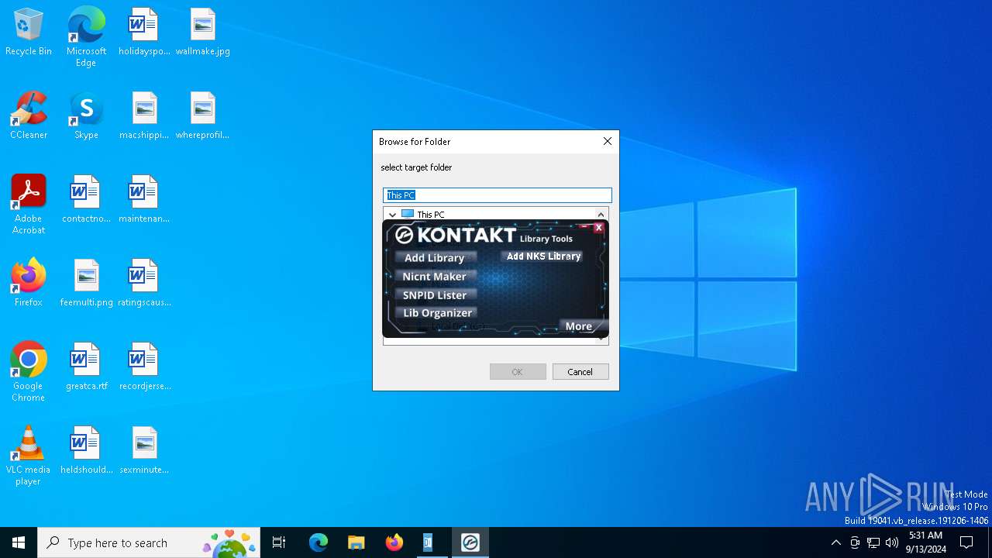
Task: Select the sexminute image file icon
Action: click(143, 450)
